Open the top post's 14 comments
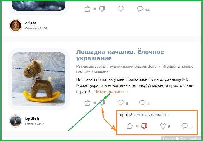Viewport: 203px width, 141px height. click(x=140, y=9)
